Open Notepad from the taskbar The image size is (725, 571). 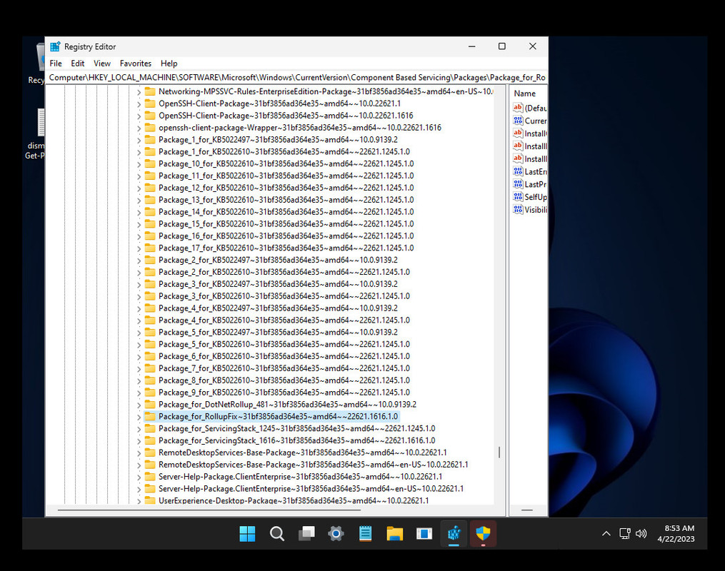pos(365,534)
